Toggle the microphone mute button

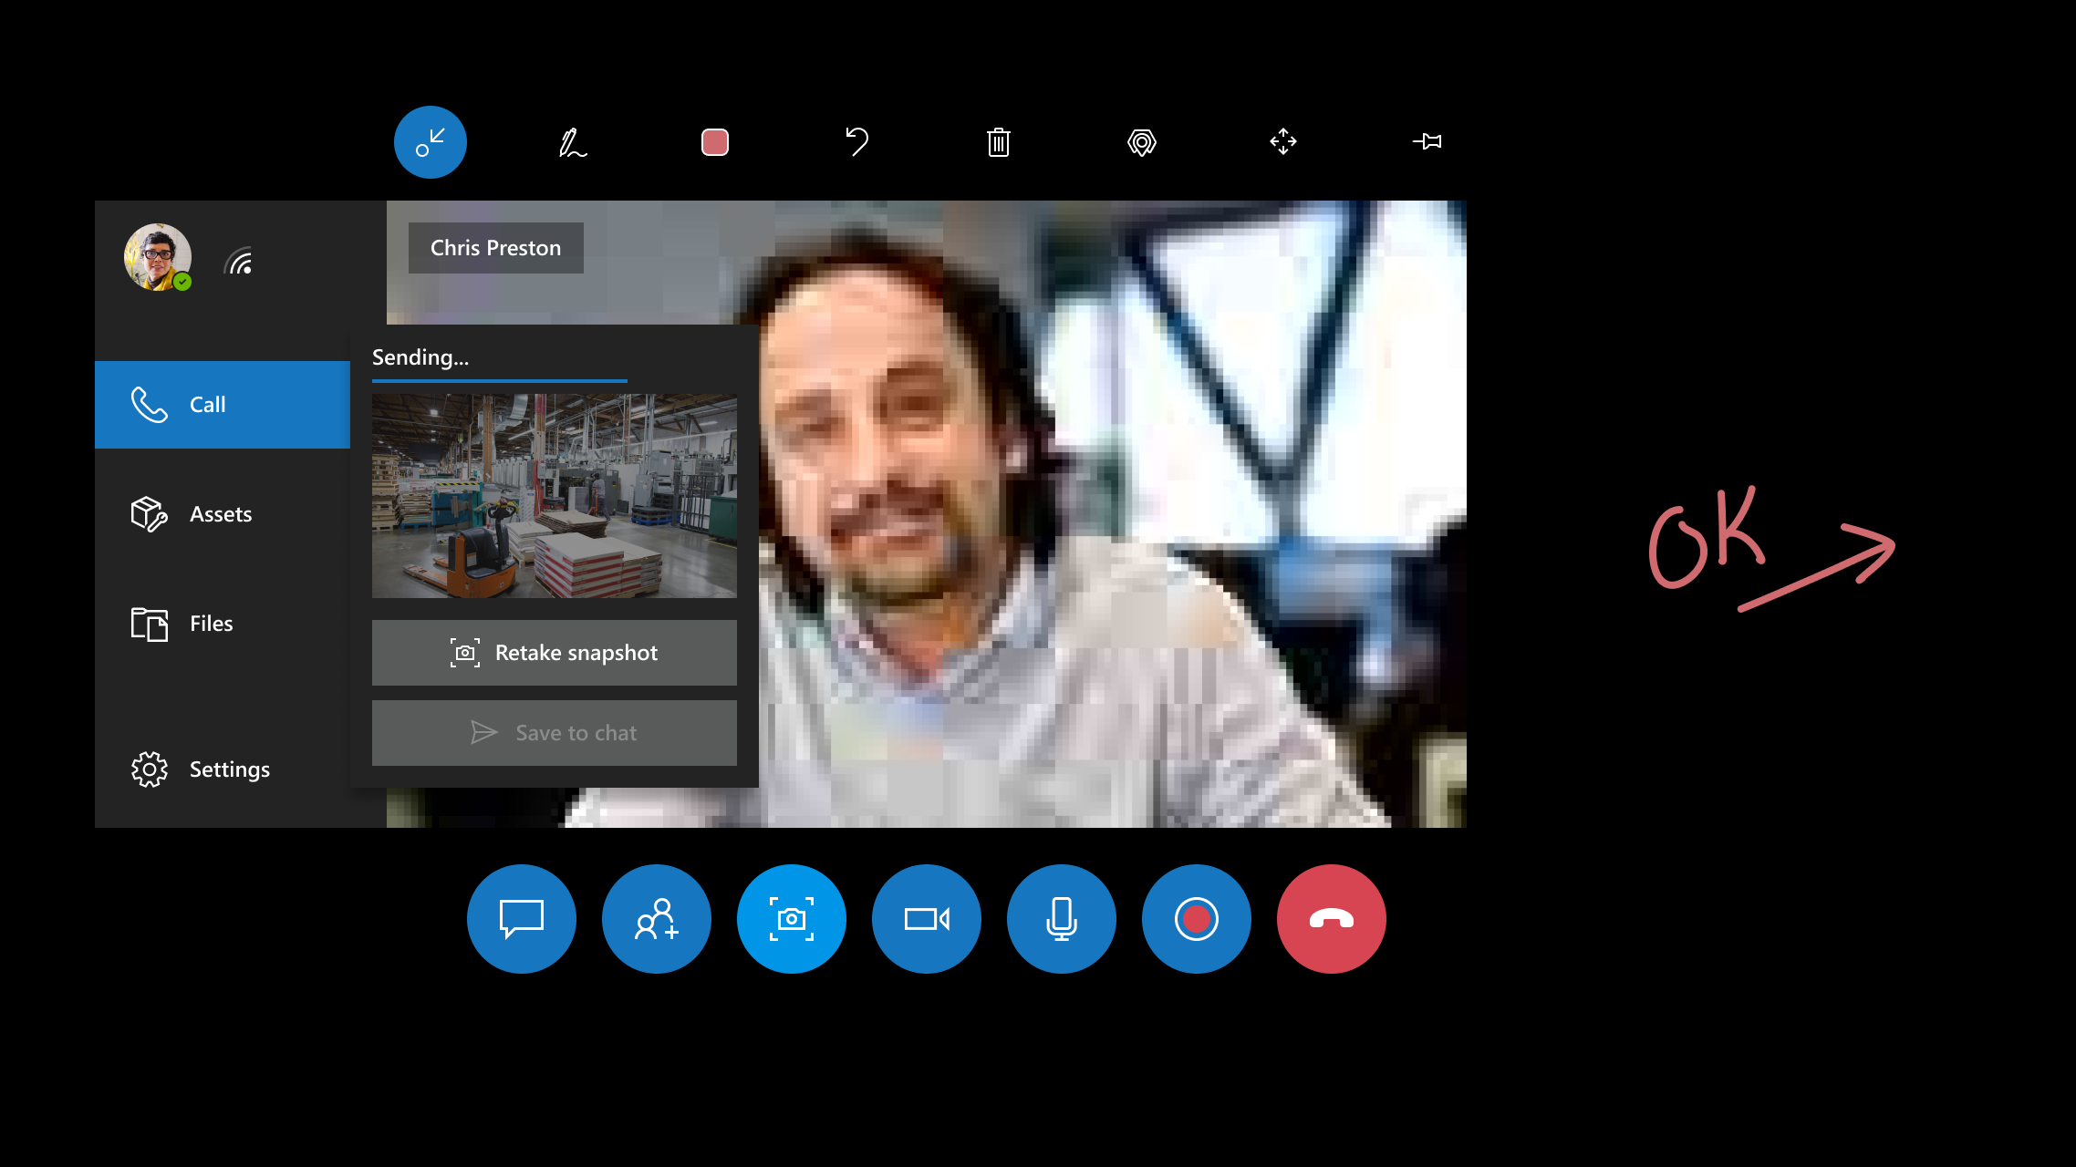click(1061, 919)
